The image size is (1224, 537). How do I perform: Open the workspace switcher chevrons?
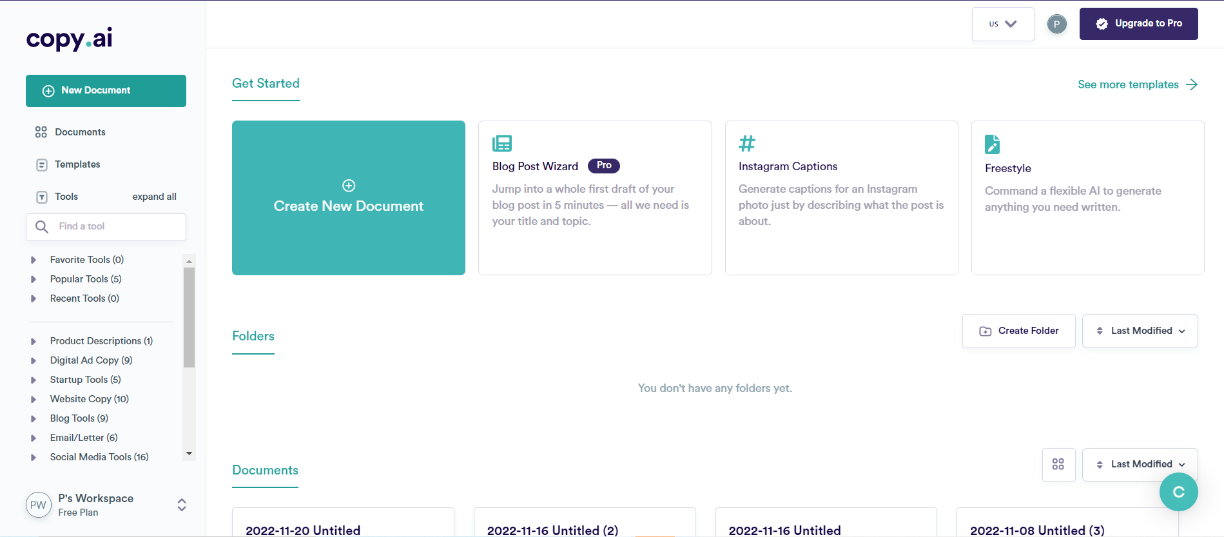(x=182, y=505)
